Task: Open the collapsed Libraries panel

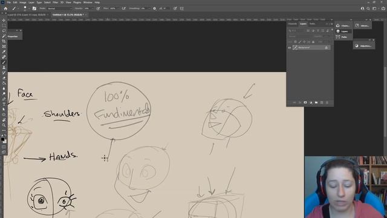Action: tap(363, 25)
